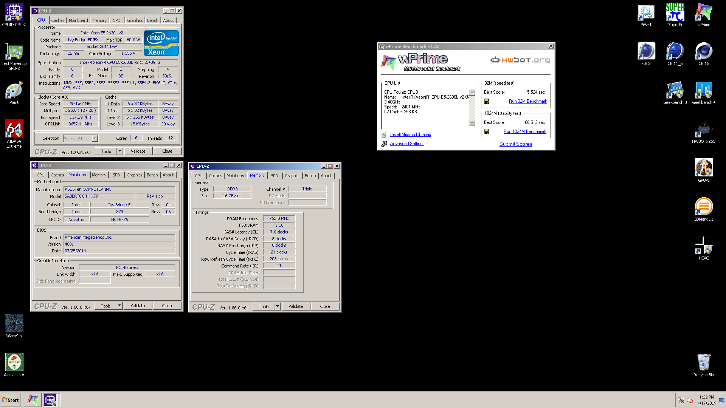
Task: Save the 1024M score via floppy icon
Action: tap(487, 131)
